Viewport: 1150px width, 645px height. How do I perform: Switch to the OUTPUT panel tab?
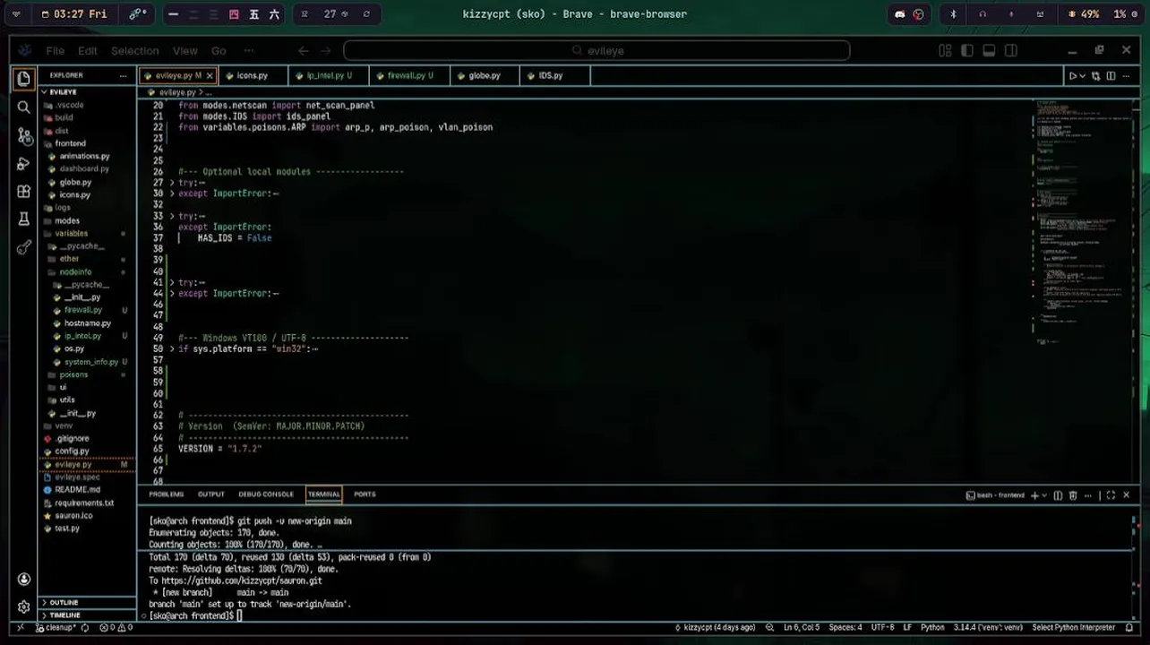[211, 494]
